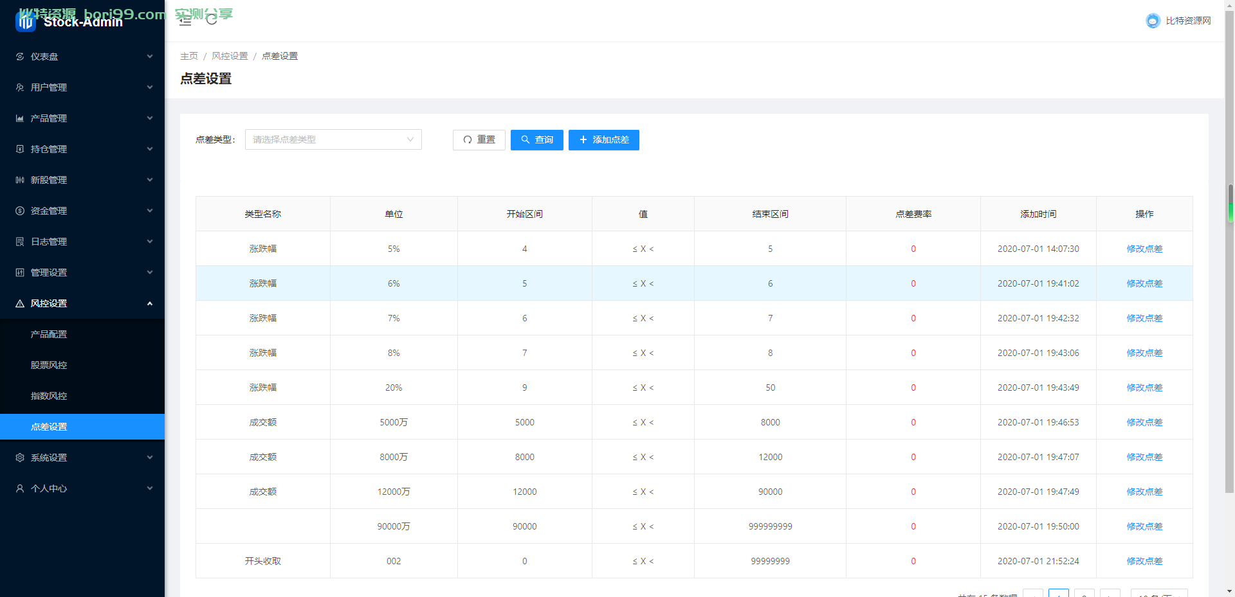Open 股票风控 submenu item
Screen dimensions: 1235x597
click(82, 365)
